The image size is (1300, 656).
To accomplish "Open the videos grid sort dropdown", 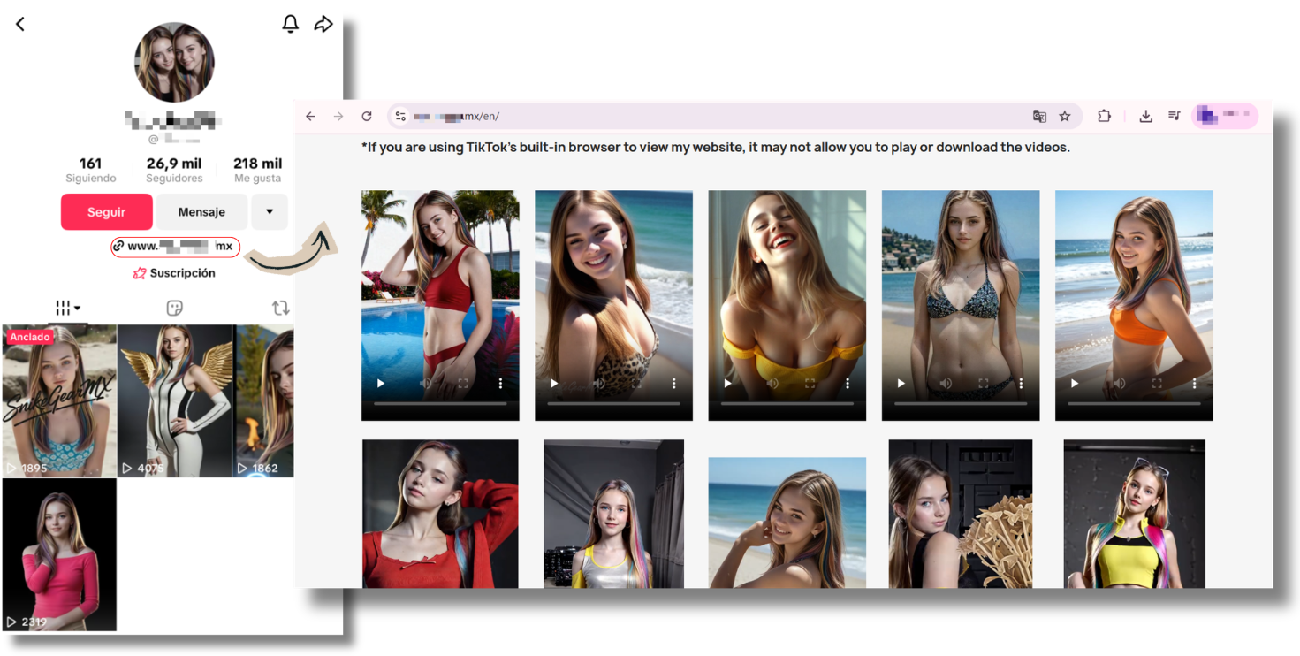I will 68,308.
